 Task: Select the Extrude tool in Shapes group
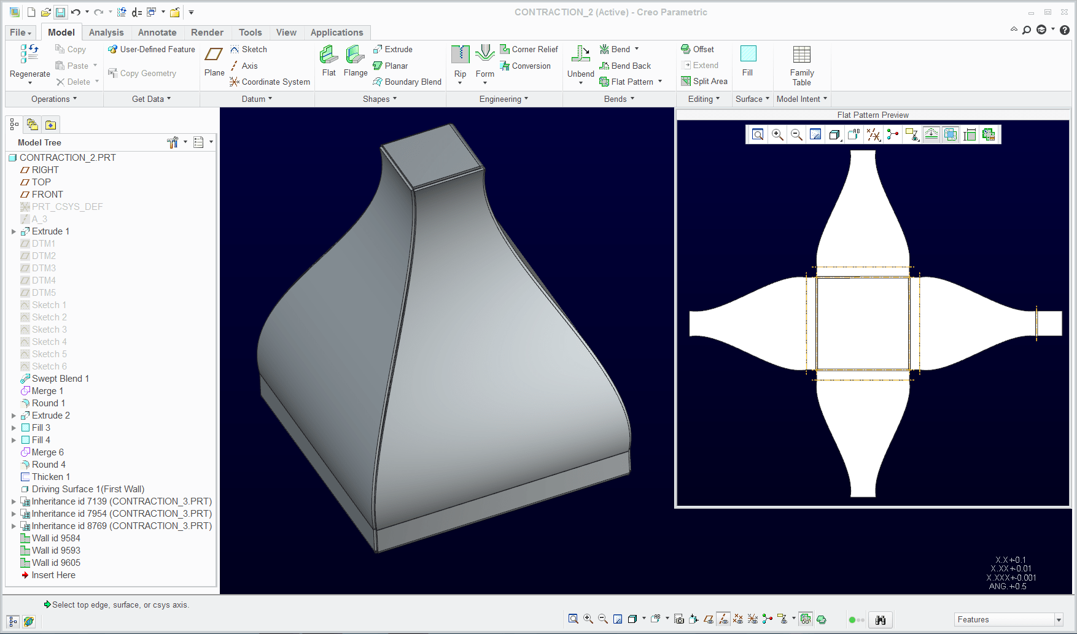click(394, 49)
